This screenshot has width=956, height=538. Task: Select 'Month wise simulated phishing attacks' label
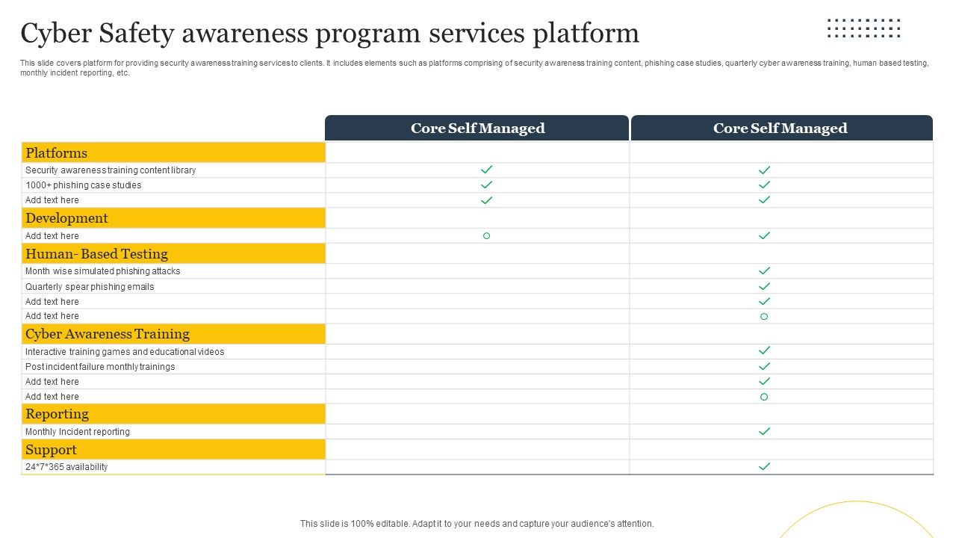click(x=103, y=271)
